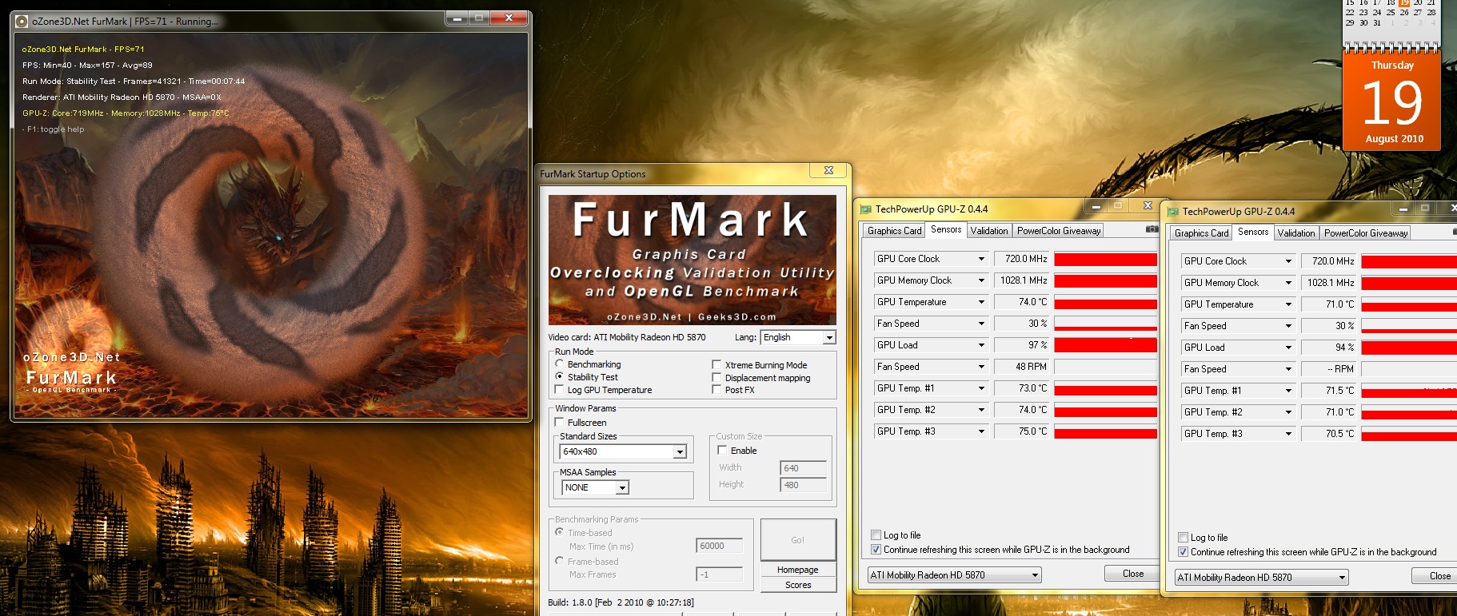
Task: Click the FurMark render window title bar icon
Action: (x=22, y=22)
